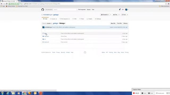This screenshot has height=95, width=170.
Task: Open the nbproject folder
Action: click(x=47, y=36)
